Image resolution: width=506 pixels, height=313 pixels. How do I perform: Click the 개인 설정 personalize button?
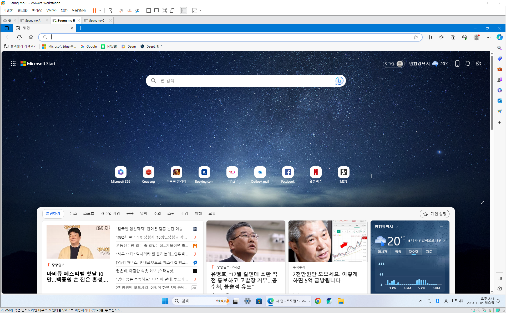pos(434,214)
